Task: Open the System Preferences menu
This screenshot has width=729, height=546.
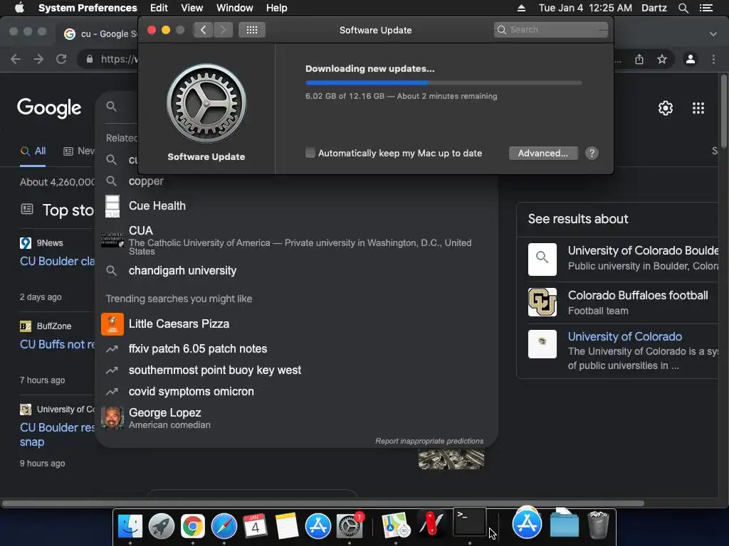Action: coord(88,8)
